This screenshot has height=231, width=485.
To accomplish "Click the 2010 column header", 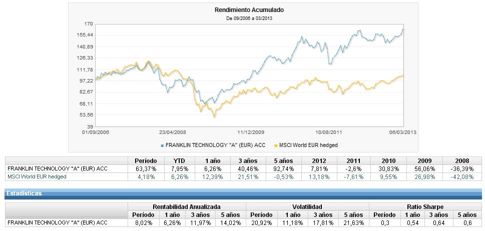I will coord(388,161).
